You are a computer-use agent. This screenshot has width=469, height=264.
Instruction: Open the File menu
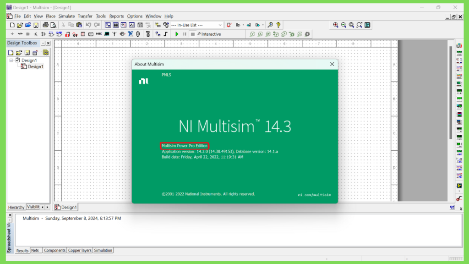coord(17,16)
